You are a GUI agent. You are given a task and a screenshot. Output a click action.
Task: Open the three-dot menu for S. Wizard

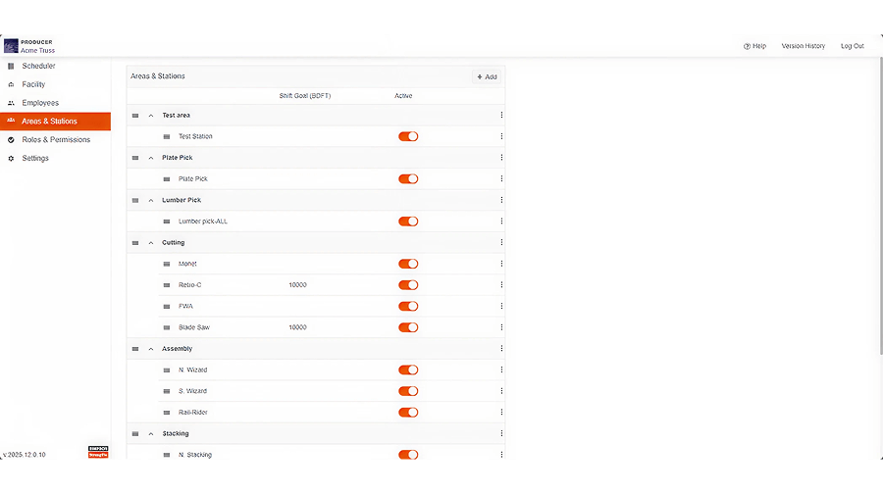click(501, 391)
